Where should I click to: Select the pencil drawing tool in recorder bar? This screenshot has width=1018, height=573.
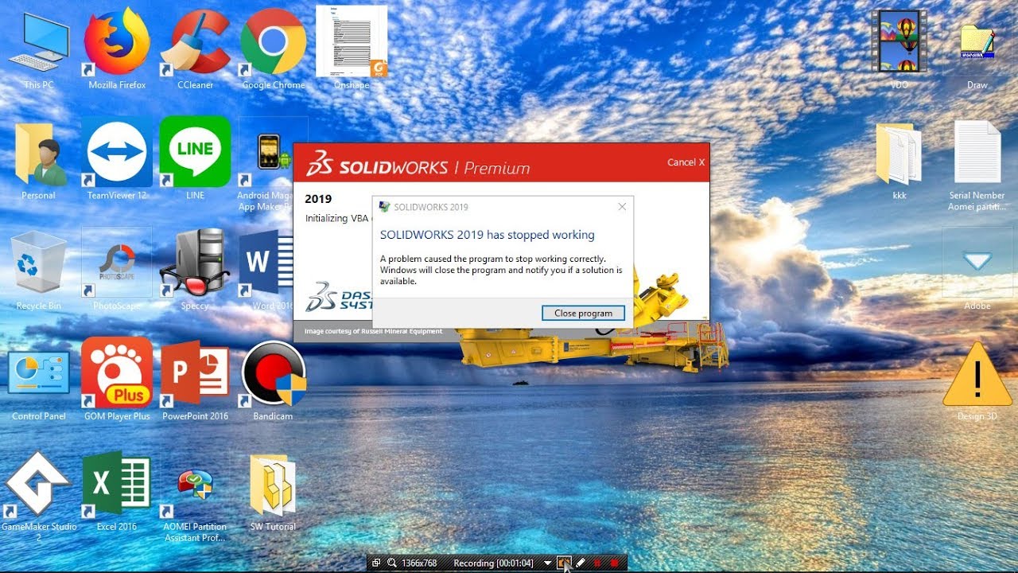click(581, 563)
